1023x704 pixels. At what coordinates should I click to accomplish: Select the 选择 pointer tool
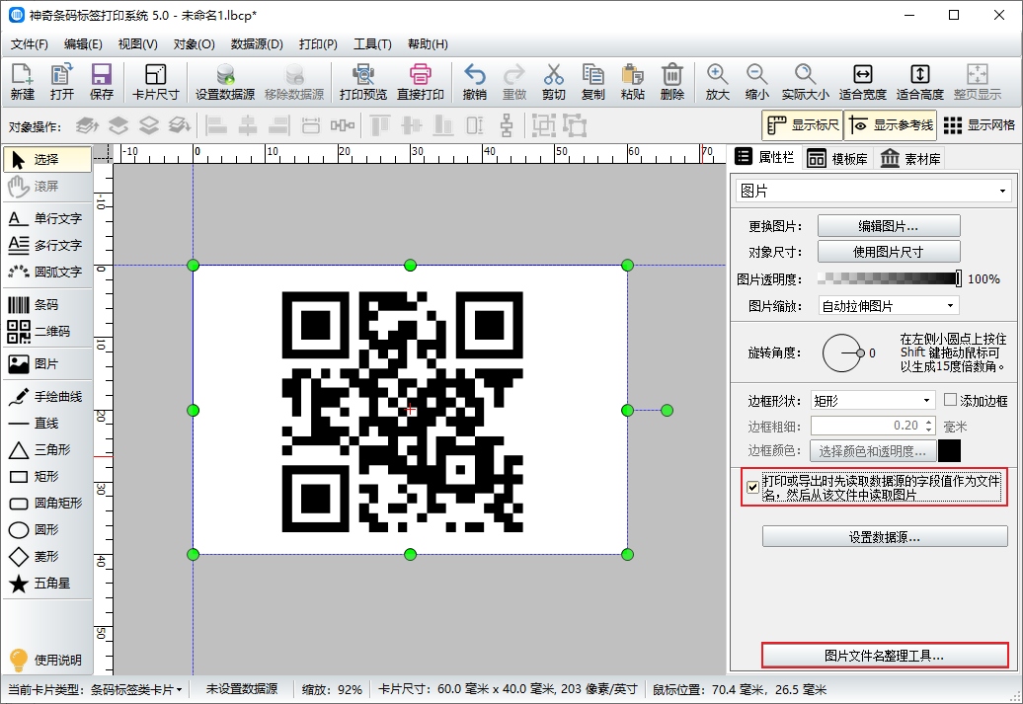pyautogui.click(x=47, y=159)
